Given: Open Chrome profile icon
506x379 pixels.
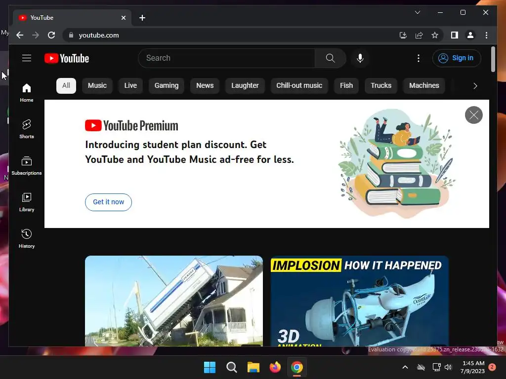Looking at the screenshot, I should point(470,35).
